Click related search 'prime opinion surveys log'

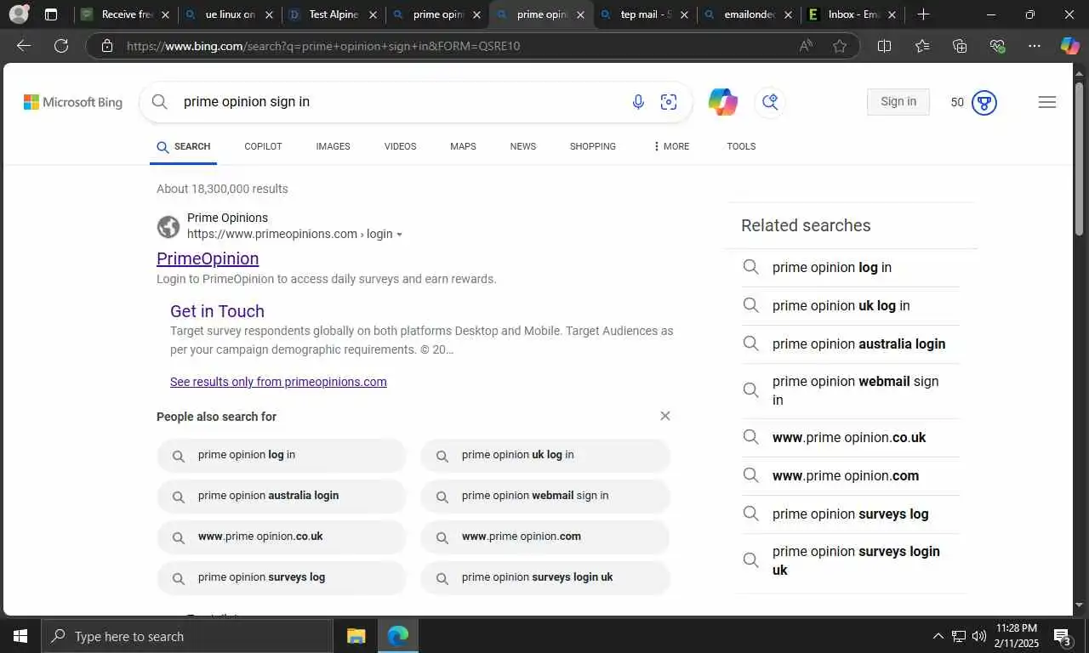(x=850, y=514)
